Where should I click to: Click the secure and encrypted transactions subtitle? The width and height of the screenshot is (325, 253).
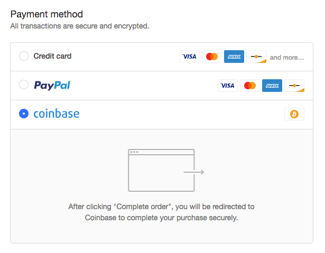(x=80, y=25)
